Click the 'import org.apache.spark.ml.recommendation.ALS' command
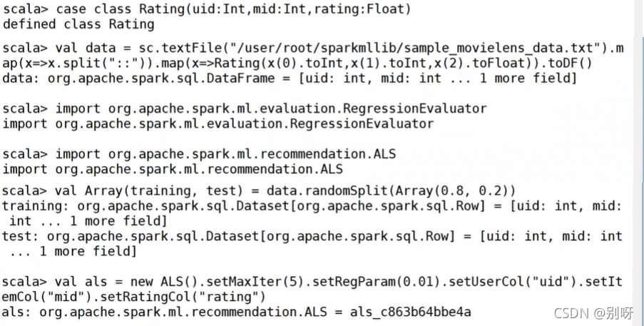The image size is (644, 326). click(x=225, y=154)
